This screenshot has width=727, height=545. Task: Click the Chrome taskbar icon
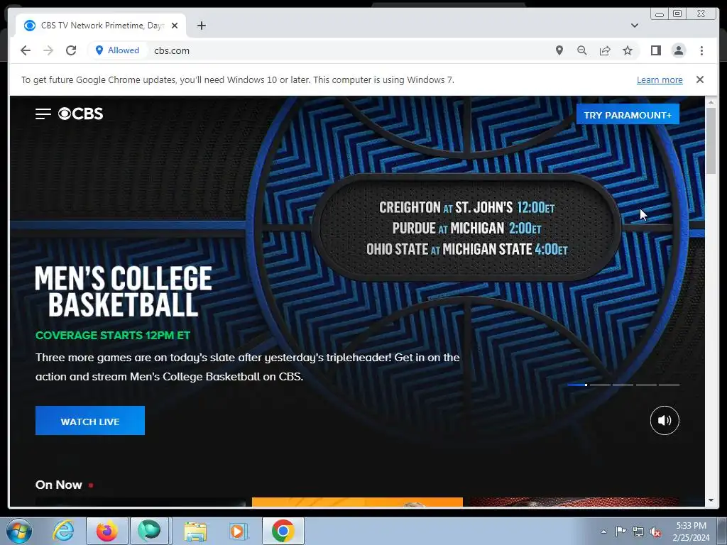(283, 531)
